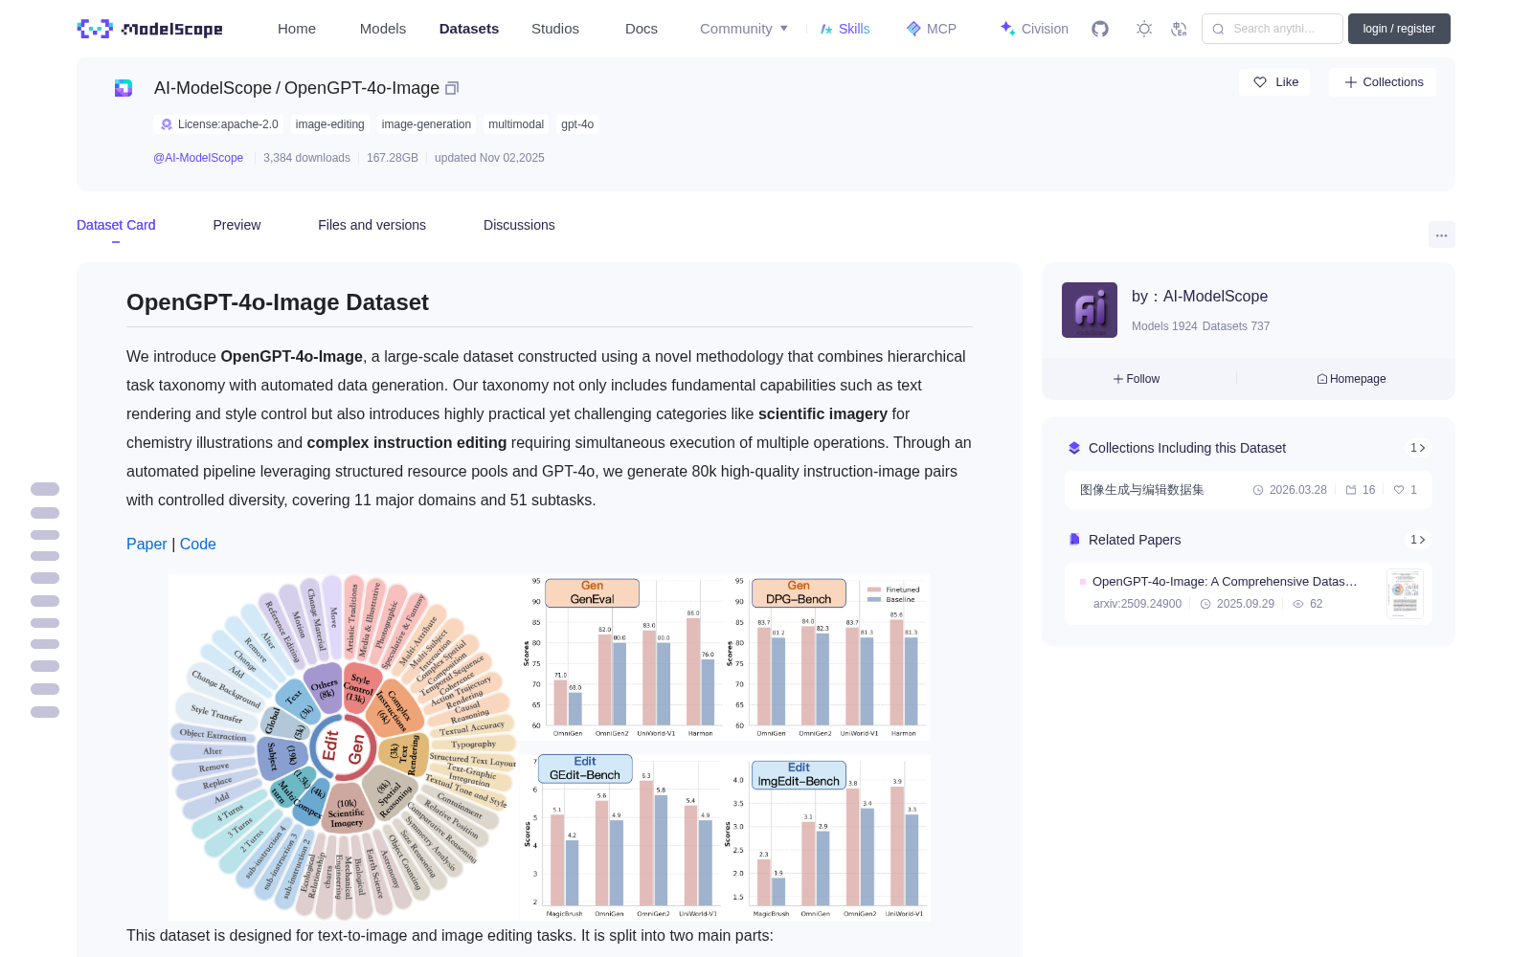The image size is (1532, 957).
Task: Add dataset to Collections
Action: pyautogui.click(x=1383, y=82)
